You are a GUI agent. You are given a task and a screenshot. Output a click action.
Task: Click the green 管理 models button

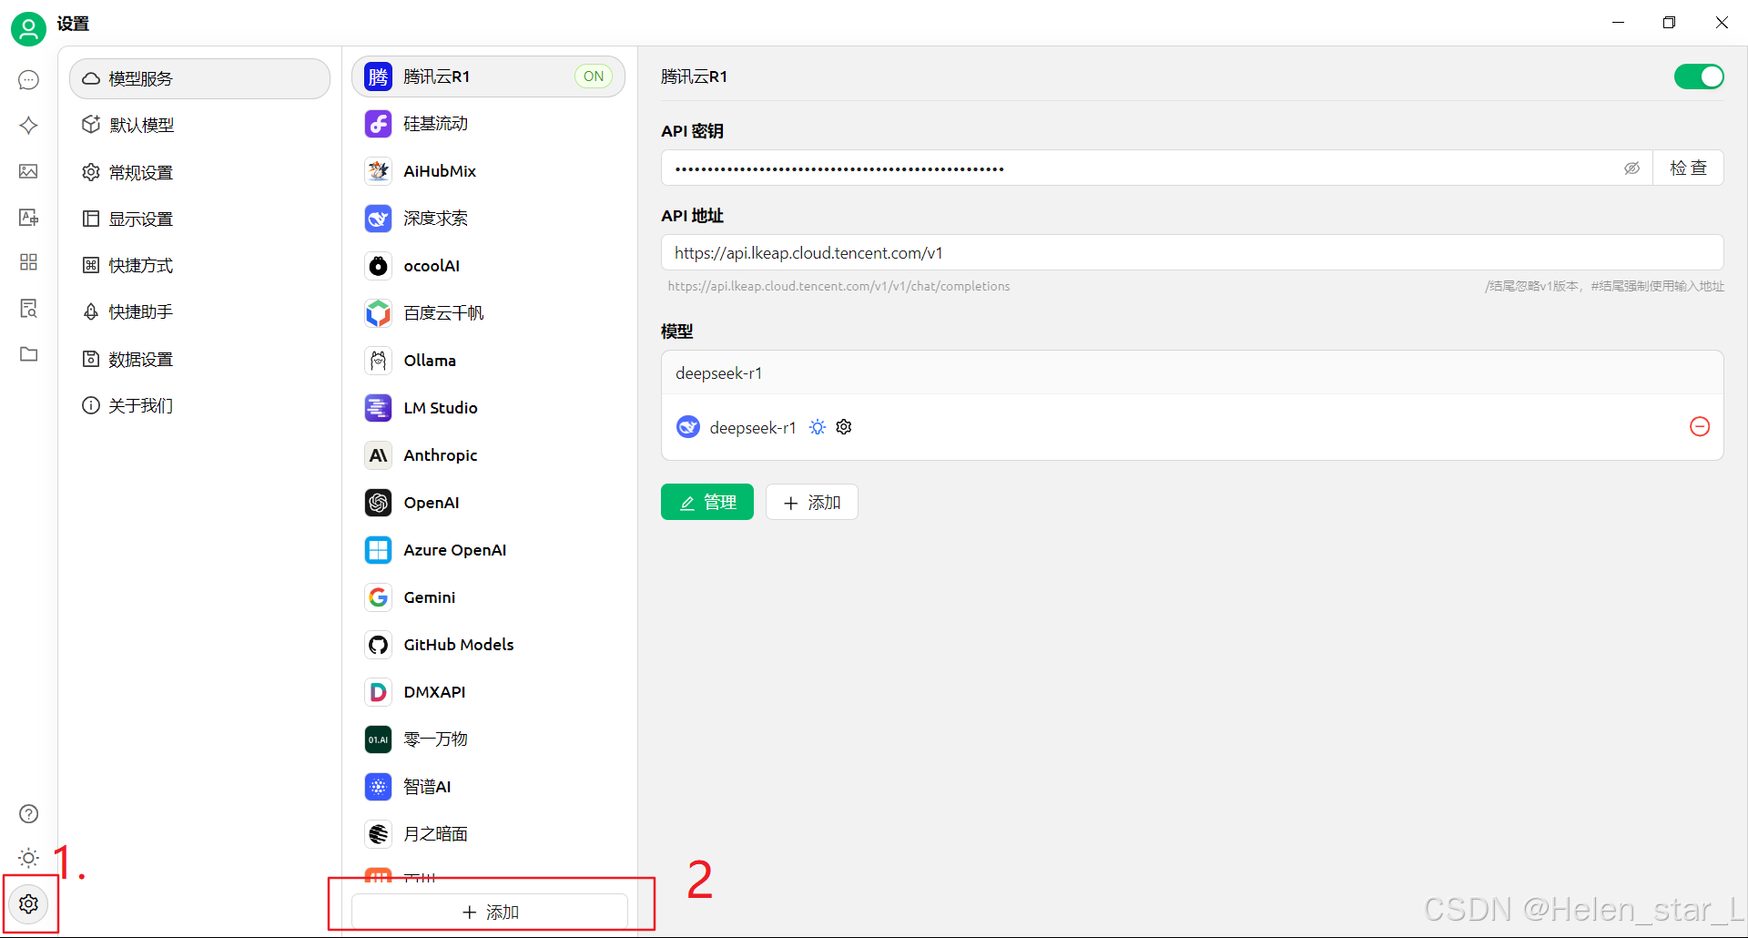tap(707, 502)
